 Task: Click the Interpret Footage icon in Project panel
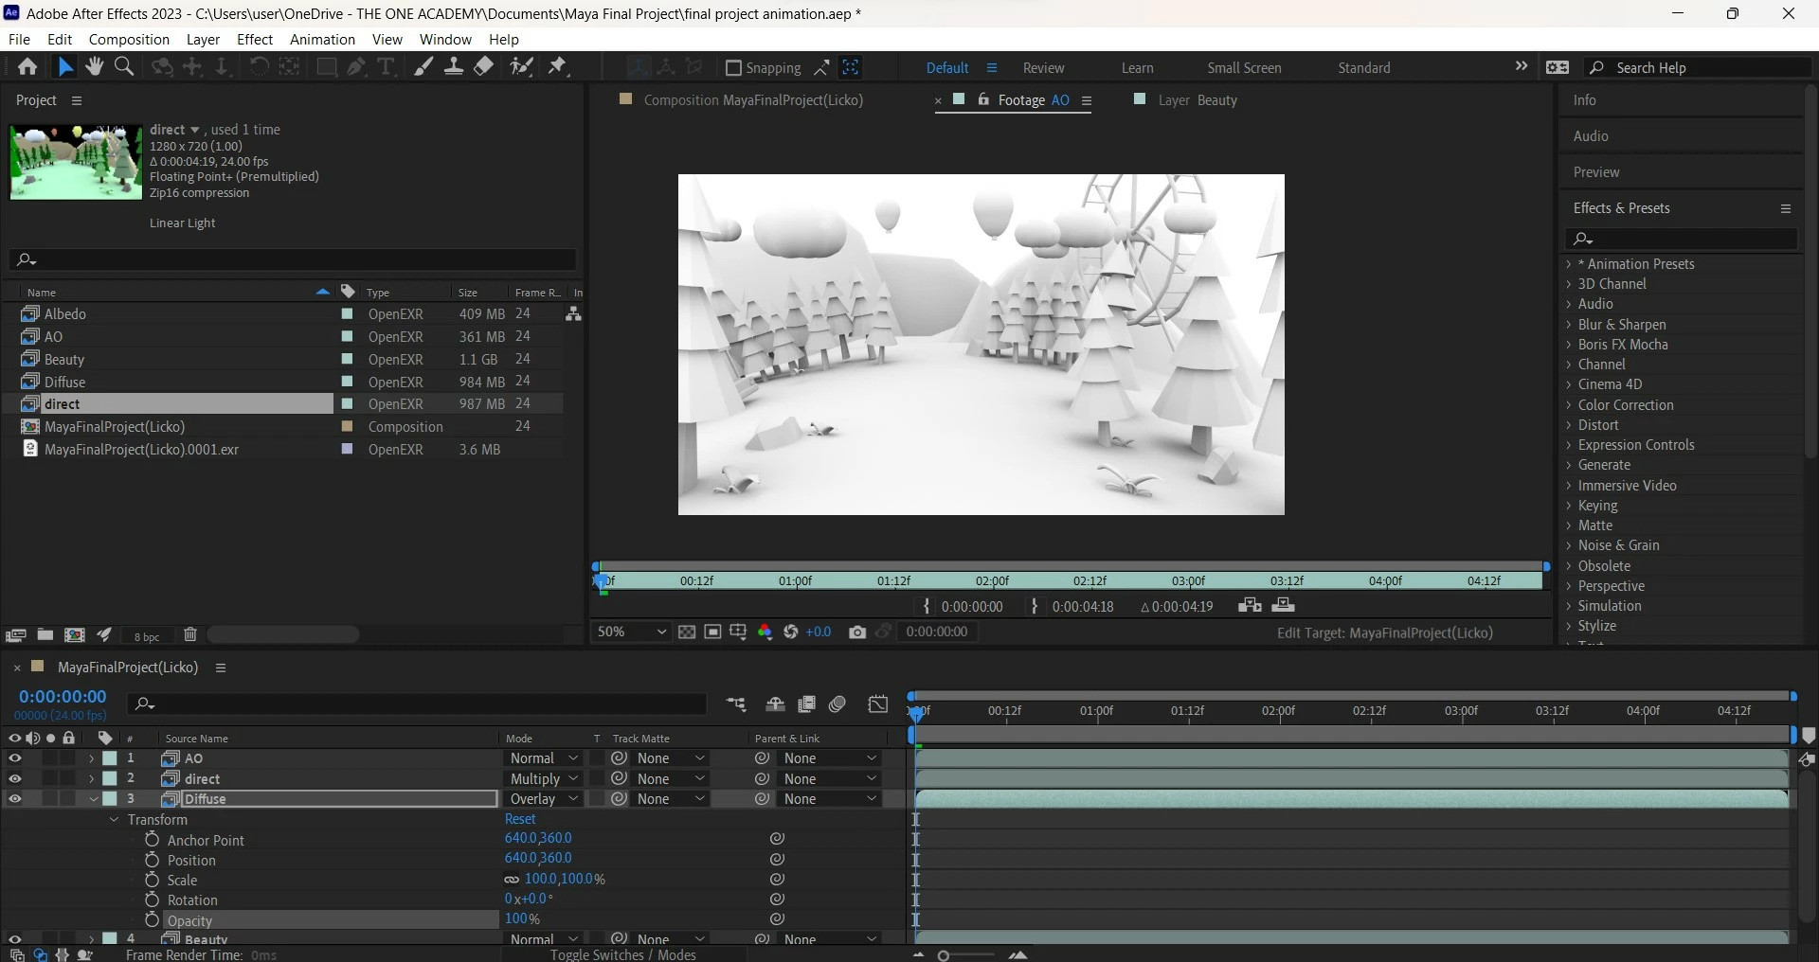point(15,635)
